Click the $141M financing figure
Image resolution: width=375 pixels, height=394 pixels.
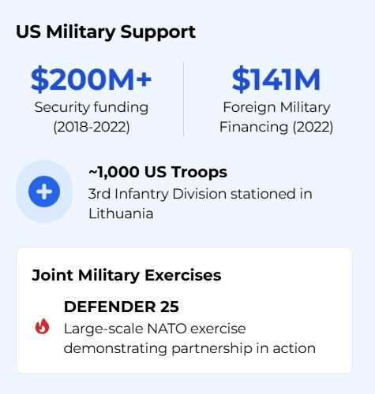tap(276, 80)
